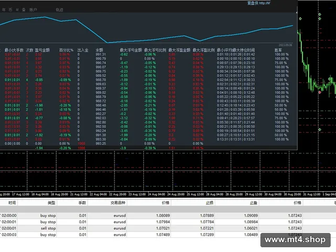
Task: Click the 类型 header in the orders table
Action: tap(51, 203)
